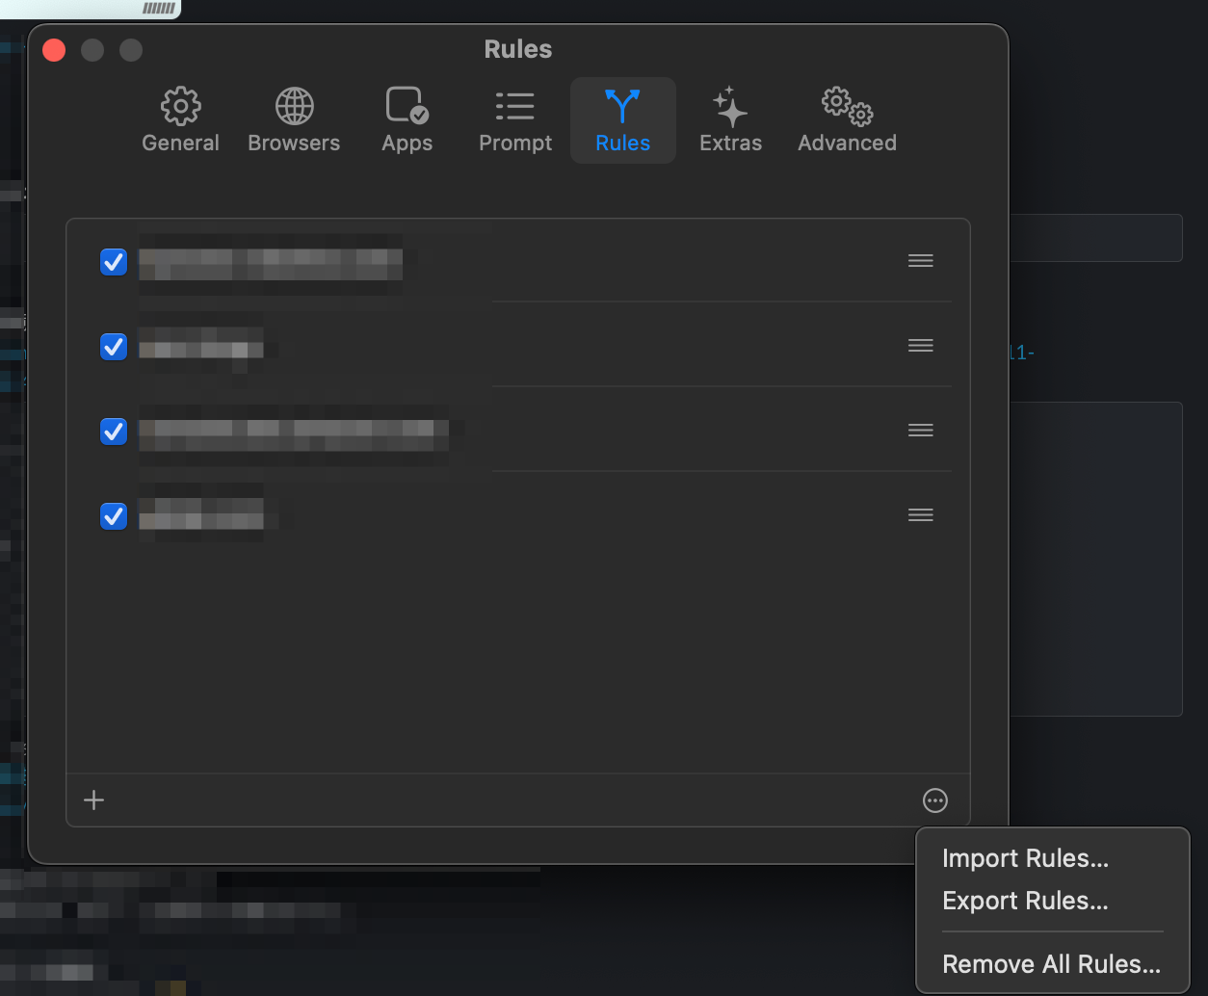Click the first rule's reorder handle
This screenshot has height=996, width=1208.
pyautogui.click(x=920, y=261)
